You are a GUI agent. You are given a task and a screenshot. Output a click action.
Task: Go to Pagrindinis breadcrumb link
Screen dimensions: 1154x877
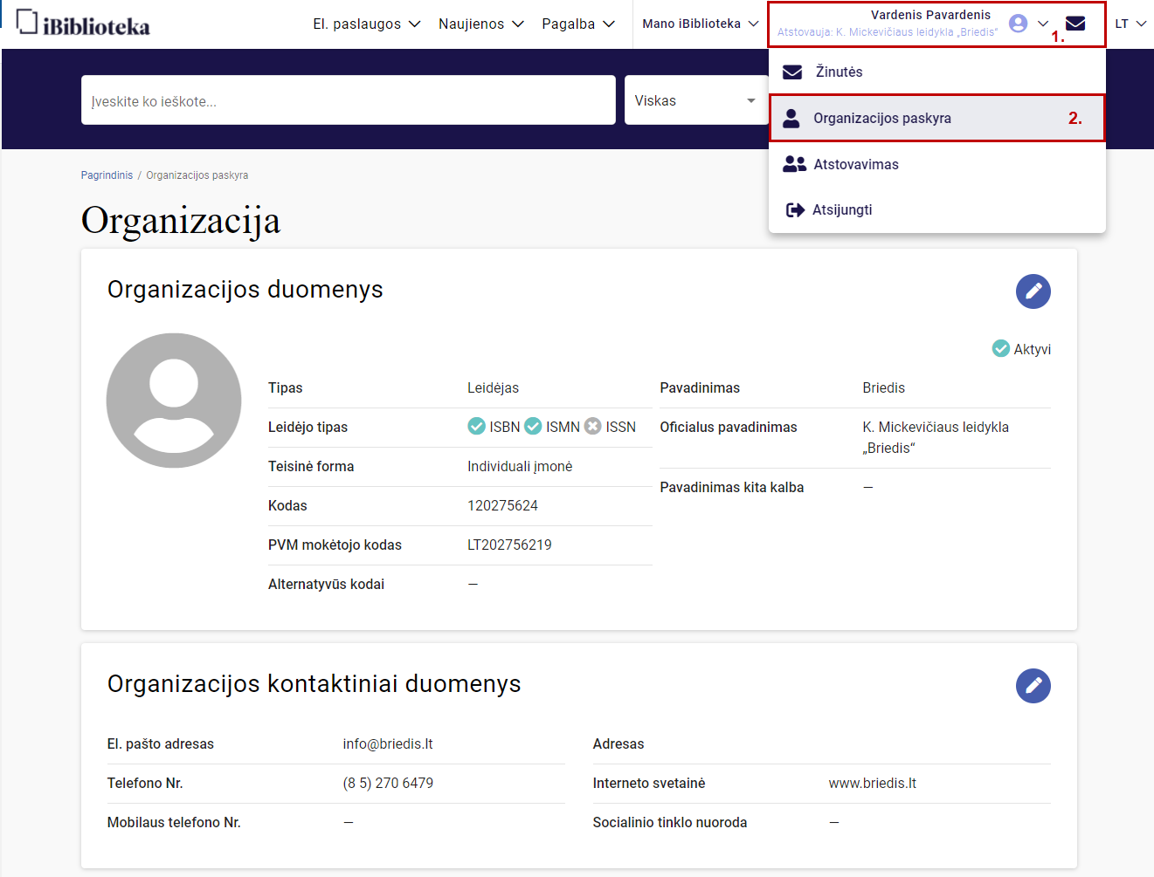pyautogui.click(x=107, y=175)
